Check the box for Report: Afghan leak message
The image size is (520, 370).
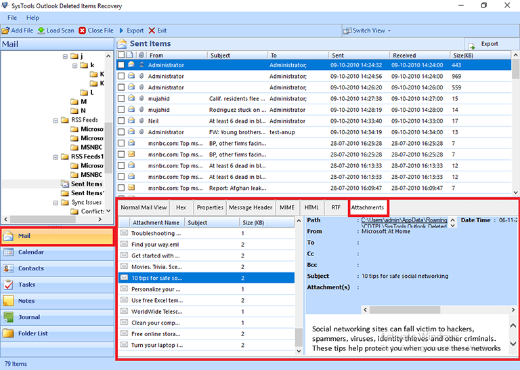click(x=121, y=188)
